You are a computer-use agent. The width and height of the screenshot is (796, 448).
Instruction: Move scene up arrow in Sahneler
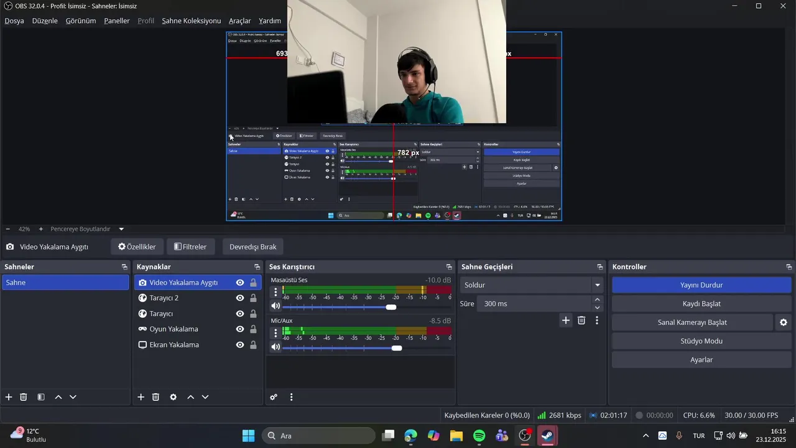point(58,397)
